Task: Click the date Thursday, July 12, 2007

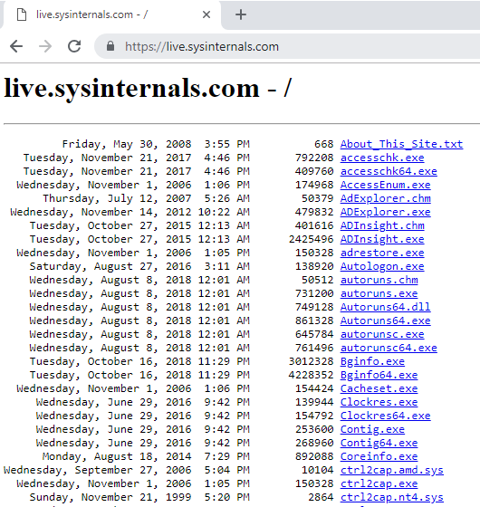Action: tap(117, 198)
